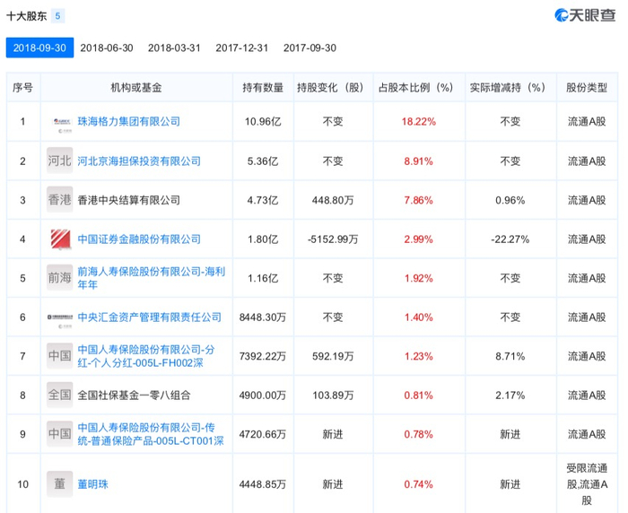
Task: Click the 2.99% share ratio value
Action: 419,239
